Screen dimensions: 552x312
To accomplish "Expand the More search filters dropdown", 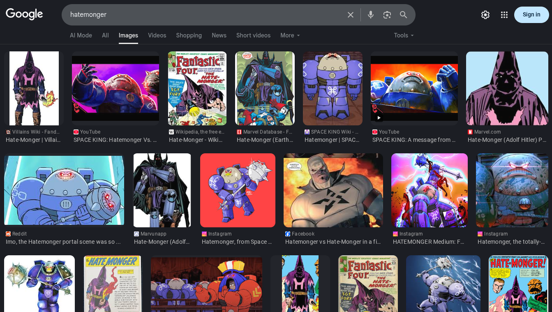I will 290,35.
